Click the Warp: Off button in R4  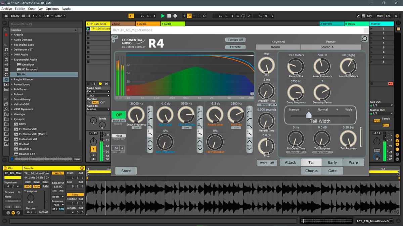pyautogui.click(x=267, y=163)
